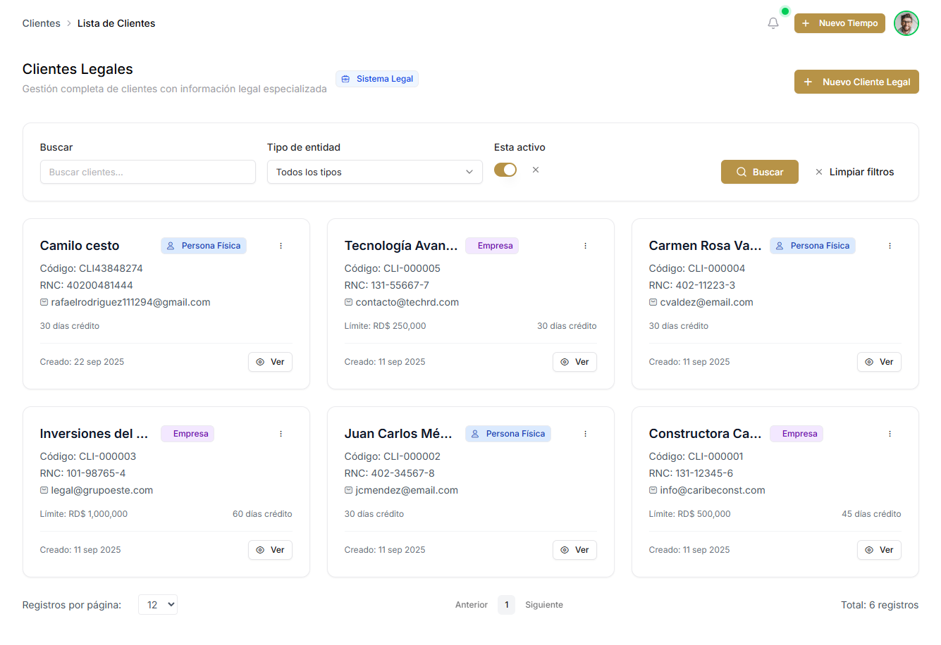Open three-dot menu on Constructora card
The width and height of the screenshot is (941, 645).
890,434
